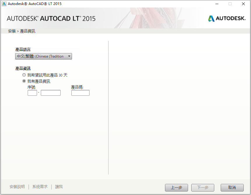Click the Autodesk logo in the header
This screenshot has width=251, height=195.
click(x=227, y=18)
